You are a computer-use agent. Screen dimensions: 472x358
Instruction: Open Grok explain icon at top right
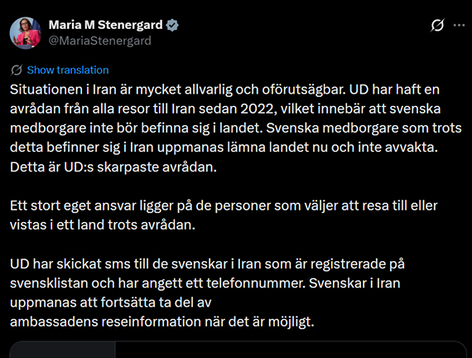tap(437, 26)
